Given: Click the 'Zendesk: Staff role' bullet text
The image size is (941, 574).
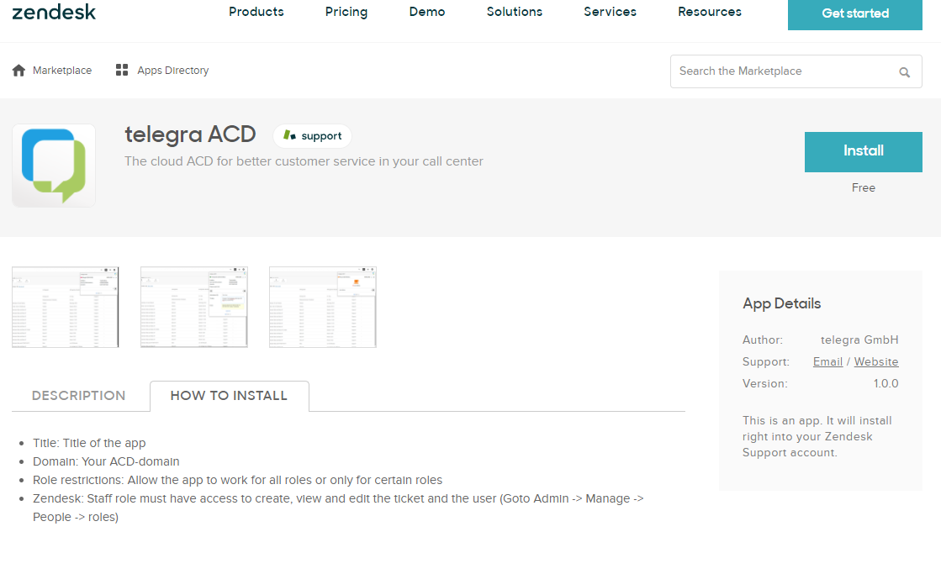Looking at the screenshot, I should pos(338,508).
